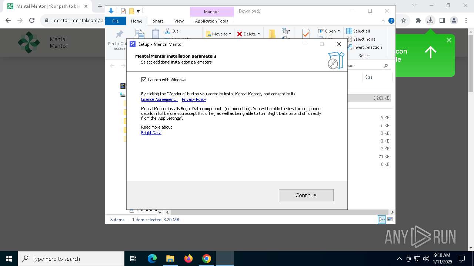The width and height of the screenshot is (474, 266).
Task: Click the Cut scissors icon in ribbon
Action: [x=167, y=31]
